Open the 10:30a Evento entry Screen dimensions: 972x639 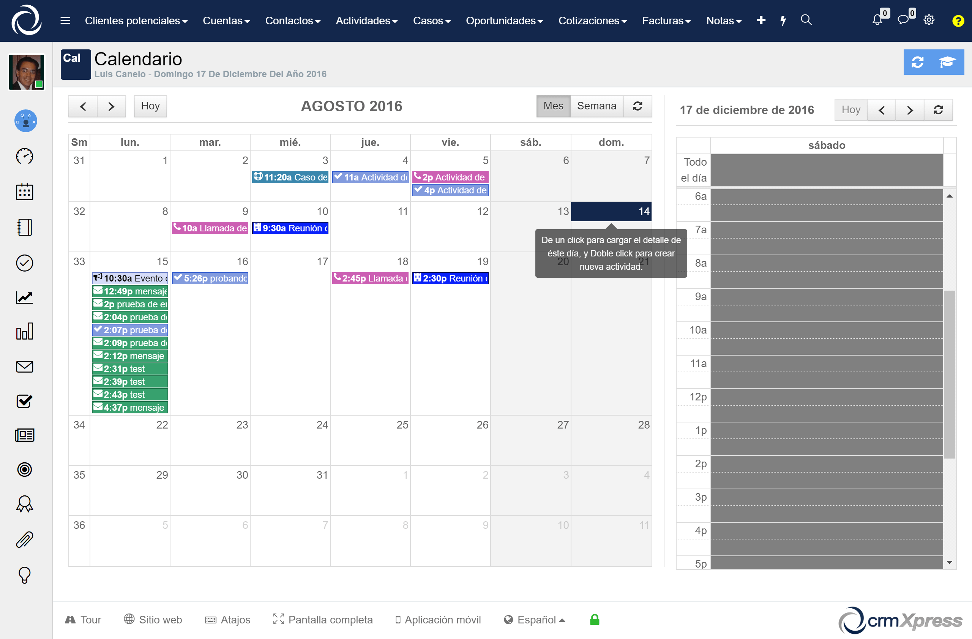[x=130, y=278]
